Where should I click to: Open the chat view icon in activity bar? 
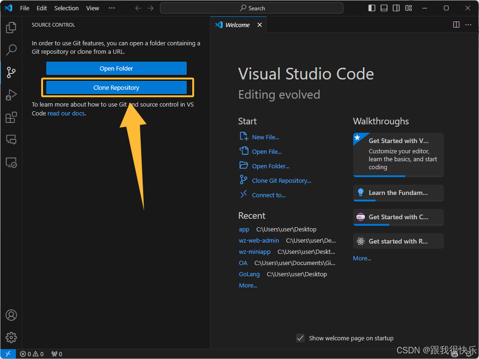click(11, 140)
